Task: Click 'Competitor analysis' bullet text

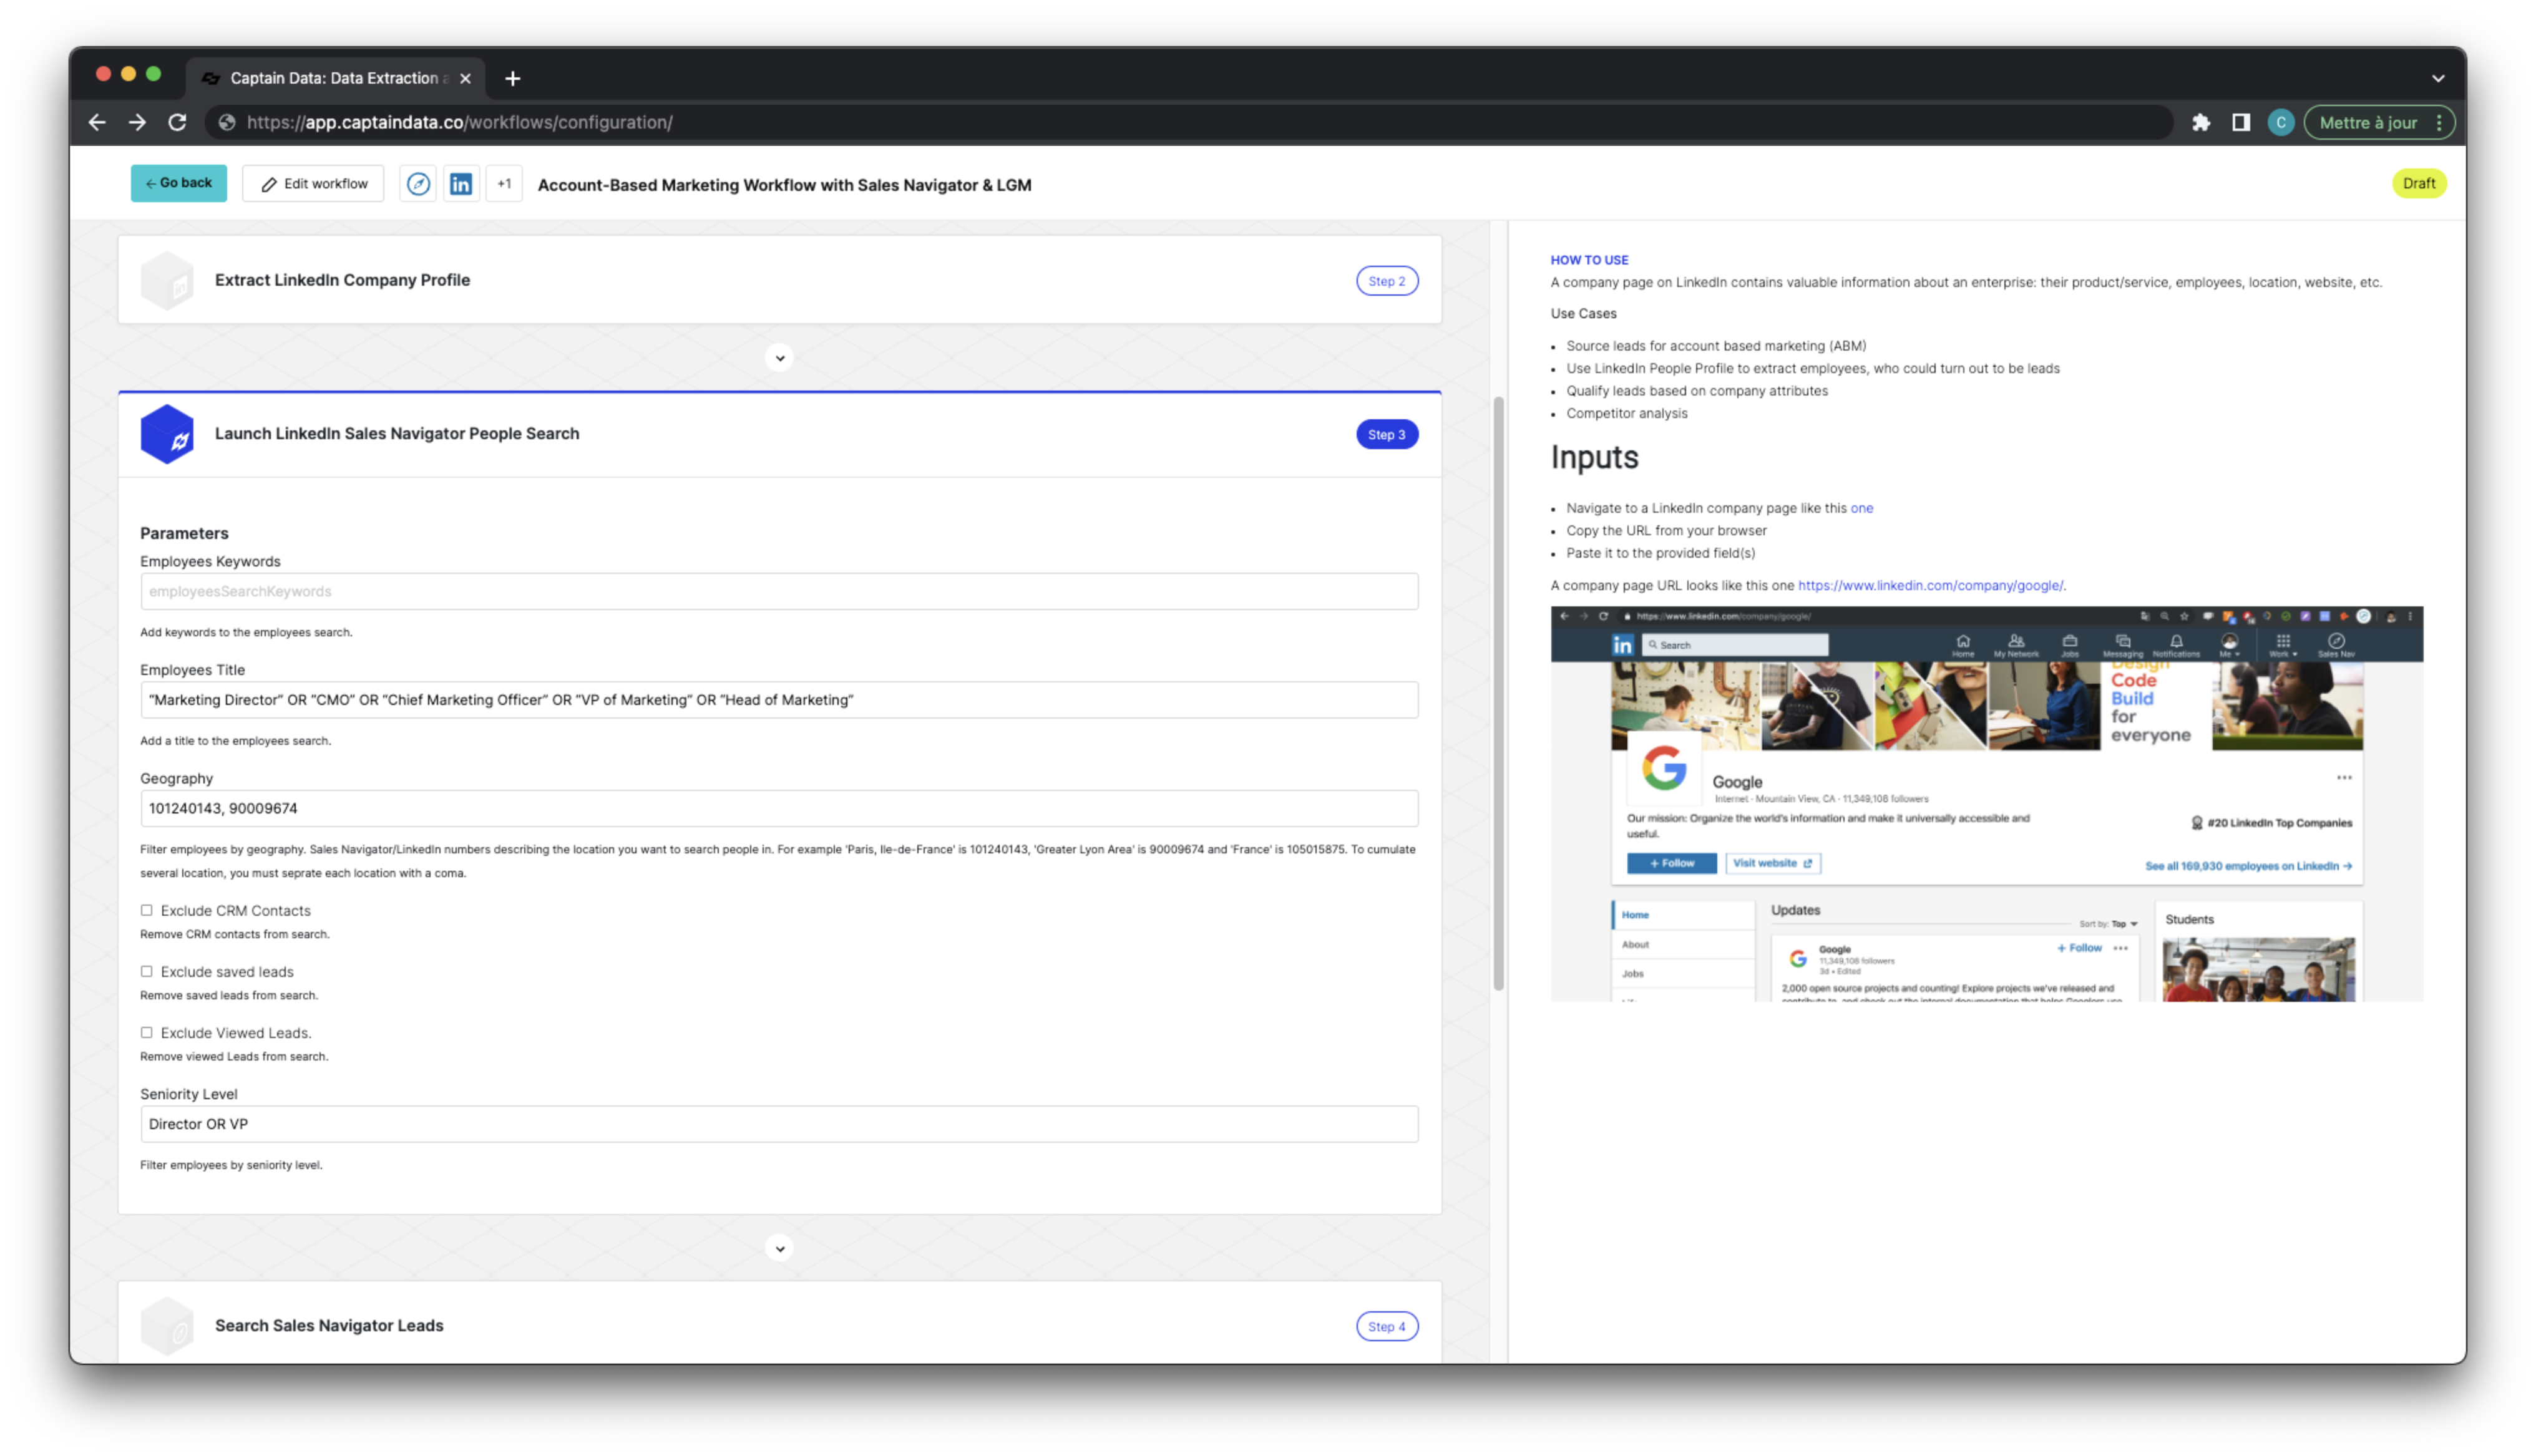Action: click(x=1626, y=413)
